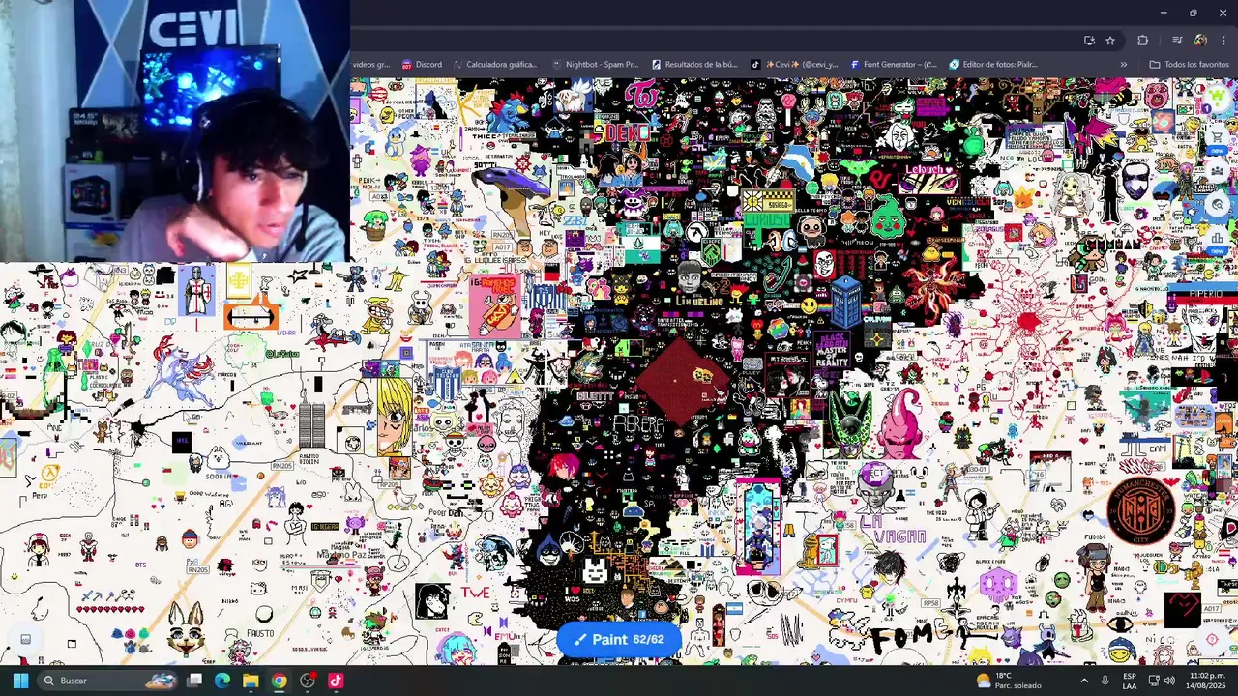Open the Discord bookmark
Image resolution: width=1238 pixels, height=696 pixels.
[x=422, y=65]
